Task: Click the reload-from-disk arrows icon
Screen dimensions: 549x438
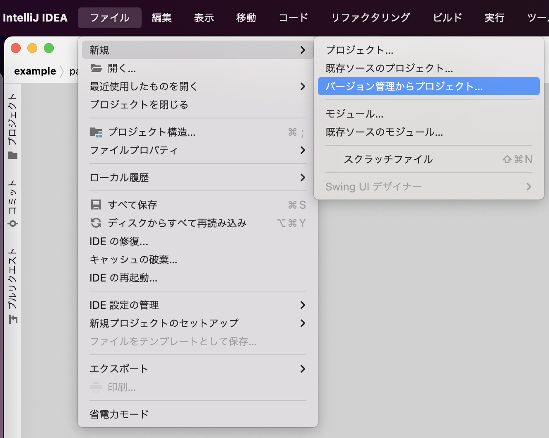Action: (x=96, y=223)
